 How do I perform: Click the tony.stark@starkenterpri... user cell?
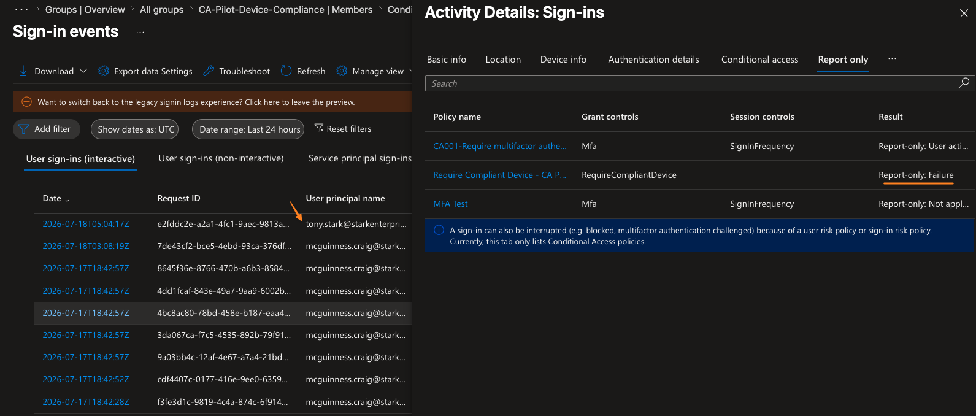point(356,224)
